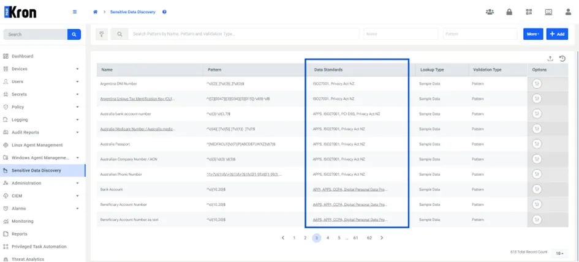Open Linux Agent Management in sidebar
The height and width of the screenshot is (262, 579).
(x=37, y=145)
